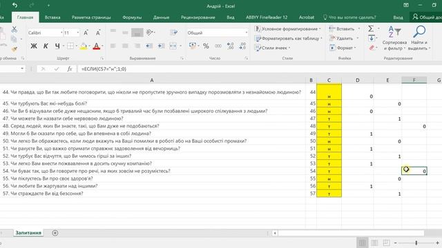This screenshot has height=248, width=442.
Task: Click the zoom slider handle
Action: (x=416, y=242)
